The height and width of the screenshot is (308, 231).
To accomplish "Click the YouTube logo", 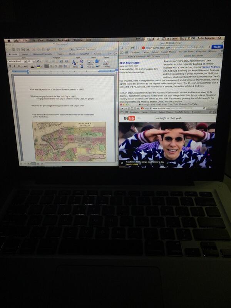I will [129, 118].
